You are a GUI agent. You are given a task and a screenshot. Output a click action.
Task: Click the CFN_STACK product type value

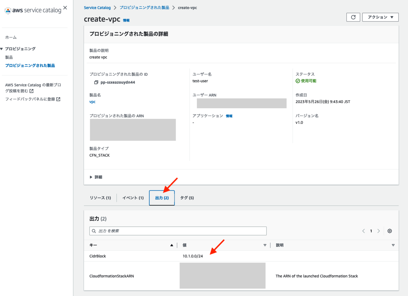click(100, 155)
